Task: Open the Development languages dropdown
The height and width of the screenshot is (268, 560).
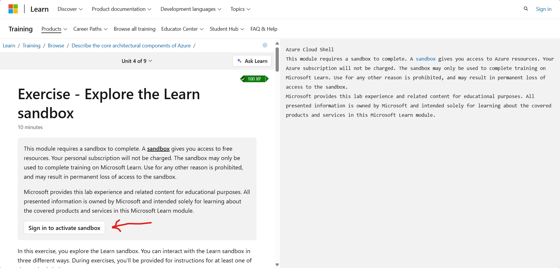Action: [x=190, y=9]
